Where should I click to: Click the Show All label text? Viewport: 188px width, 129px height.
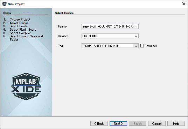(x=151, y=46)
